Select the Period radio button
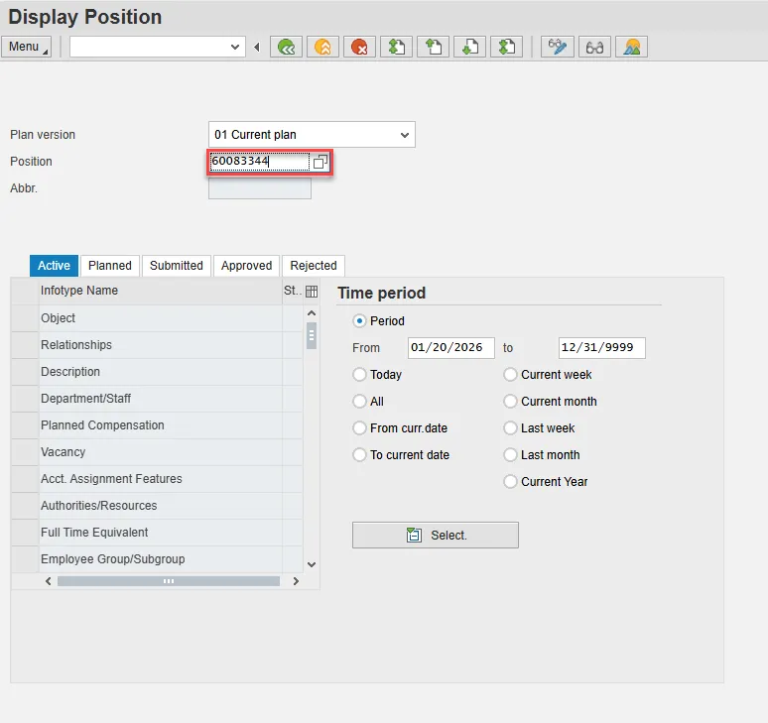Screen dimensions: 768x723 coord(359,321)
